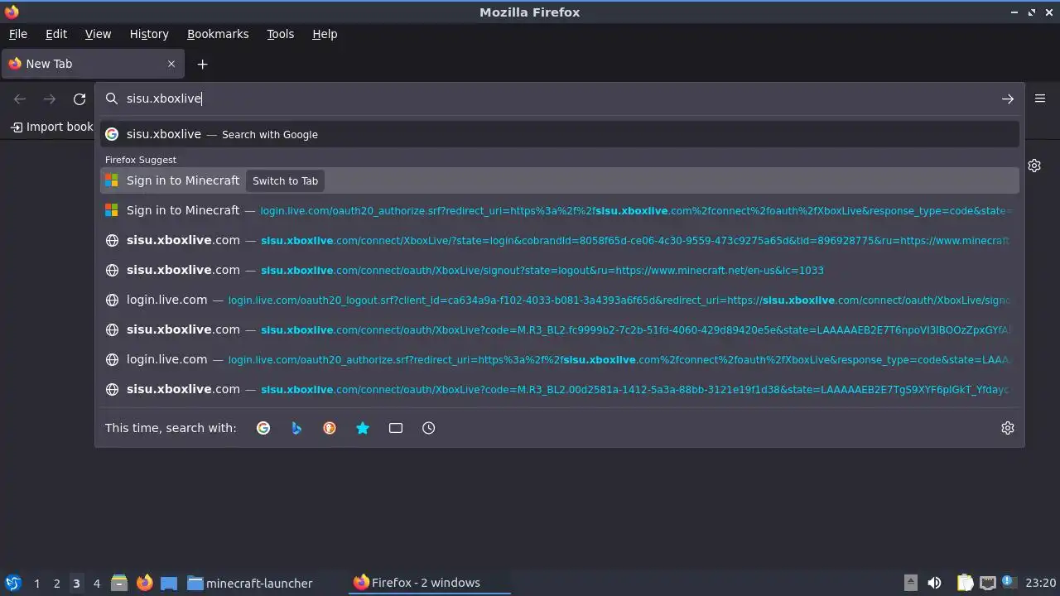Viewport: 1060px width, 596px height.
Task: Open the Bookmarks menu
Action: pos(218,34)
